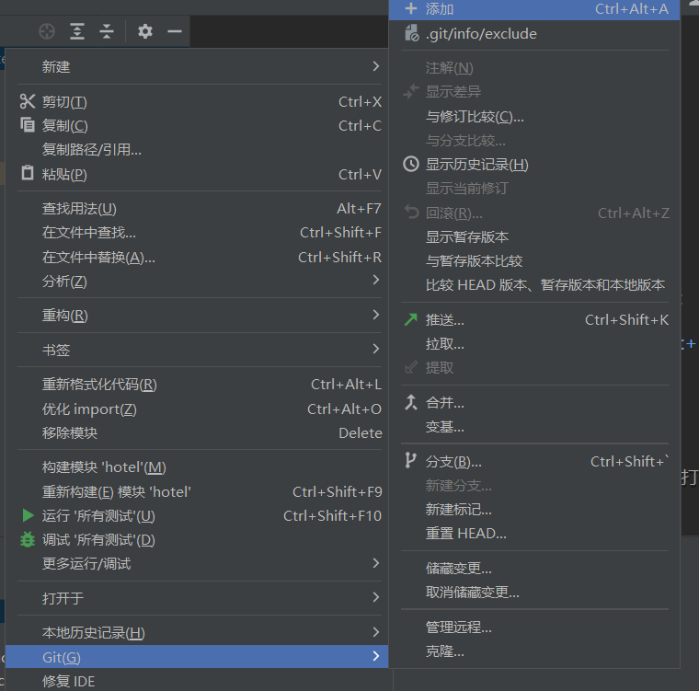
Task: Click the scissors icon for 剪切
Action: click(x=28, y=102)
